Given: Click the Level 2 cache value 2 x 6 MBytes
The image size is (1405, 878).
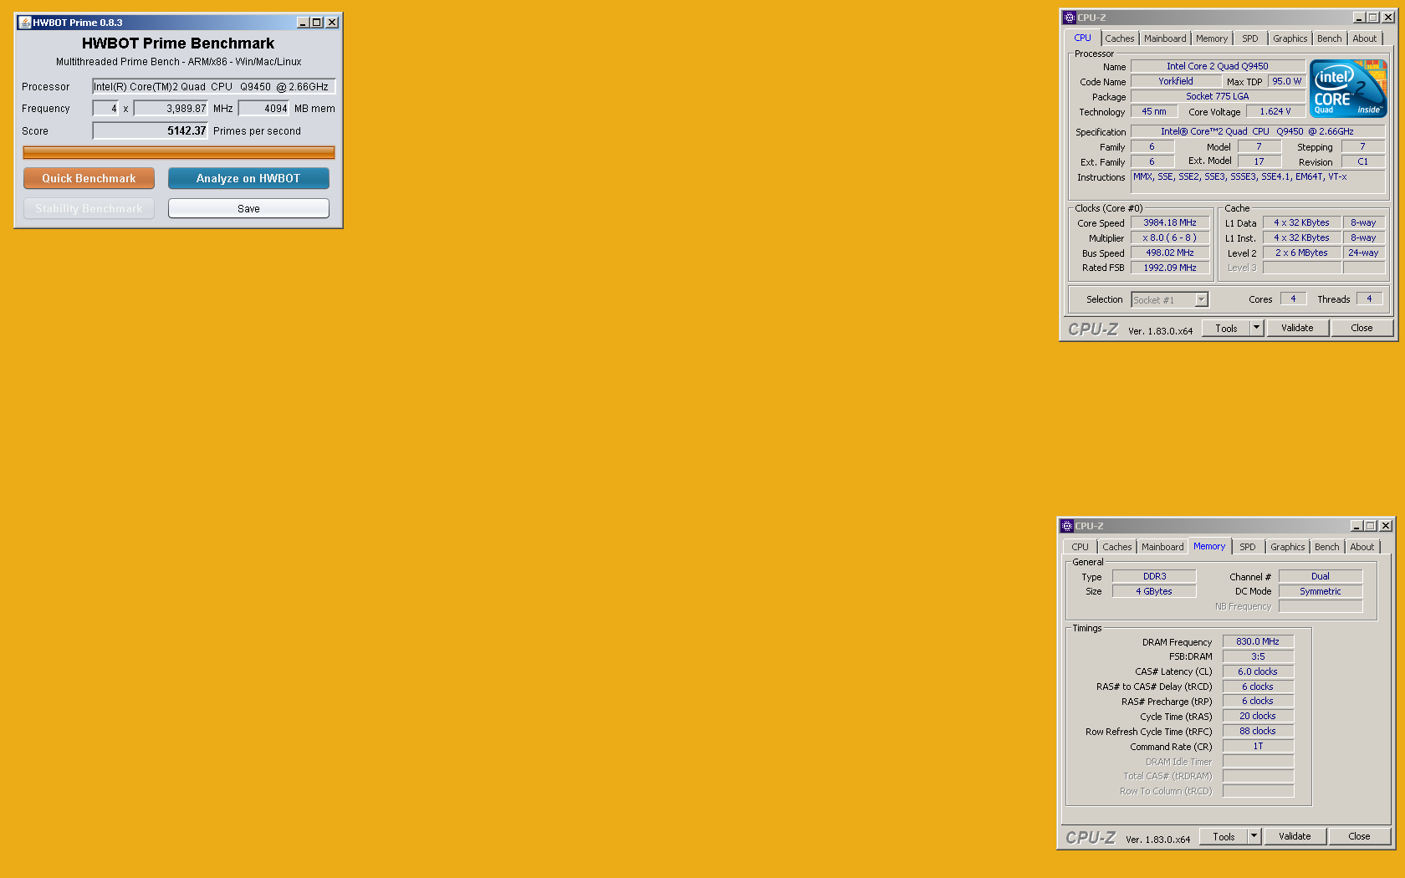Looking at the screenshot, I should click(x=1301, y=253).
